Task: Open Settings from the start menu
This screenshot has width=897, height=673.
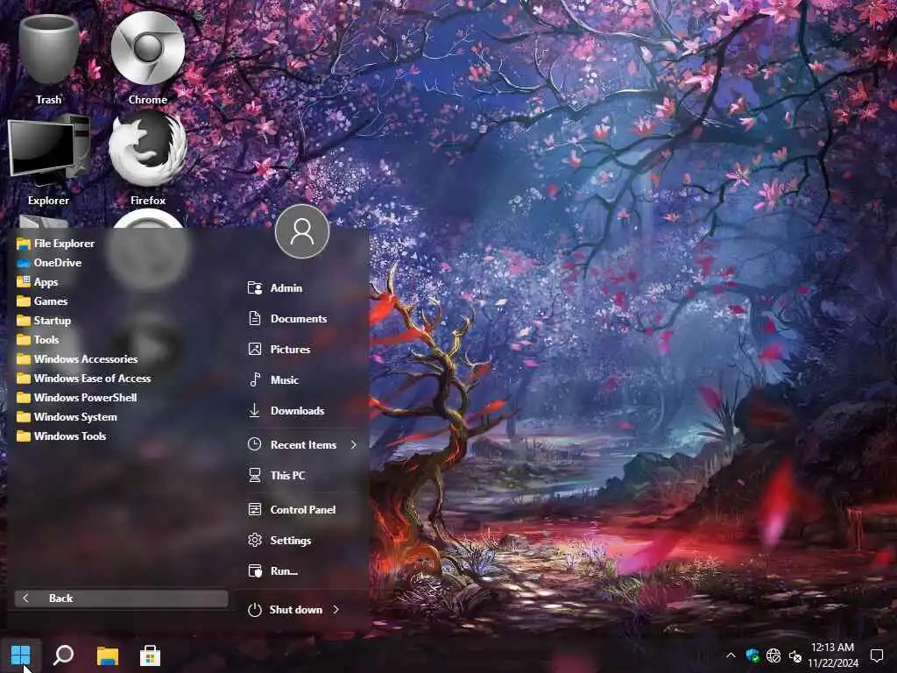Action: [x=279, y=540]
